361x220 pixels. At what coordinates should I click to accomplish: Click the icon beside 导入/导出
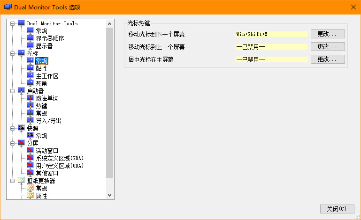(31, 121)
